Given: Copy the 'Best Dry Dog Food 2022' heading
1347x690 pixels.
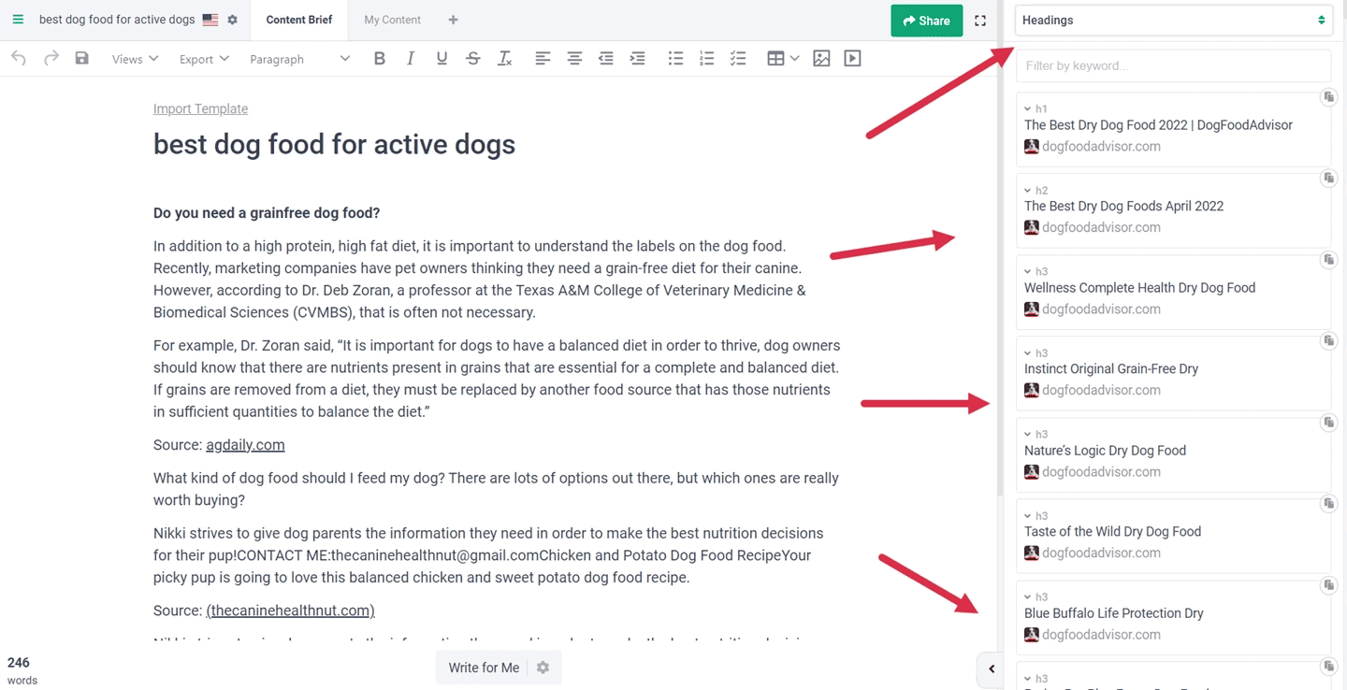Looking at the screenshot, I should click(1328, 97).
